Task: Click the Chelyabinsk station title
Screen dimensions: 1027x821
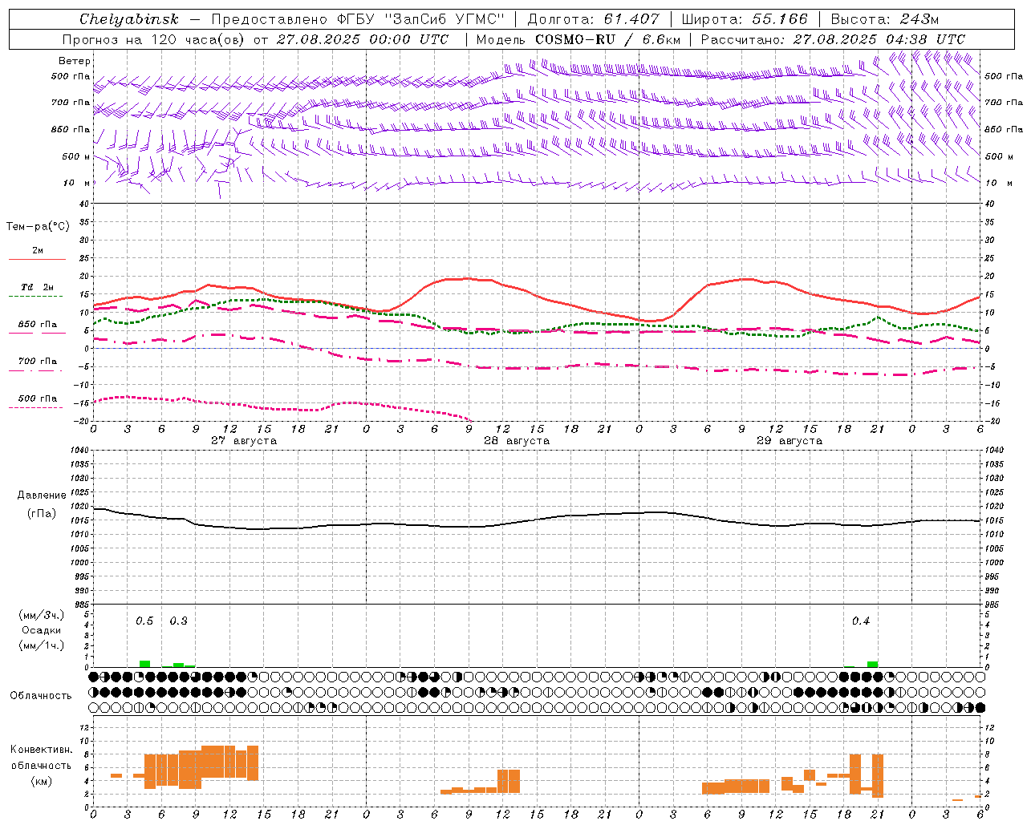Action: 129,19
